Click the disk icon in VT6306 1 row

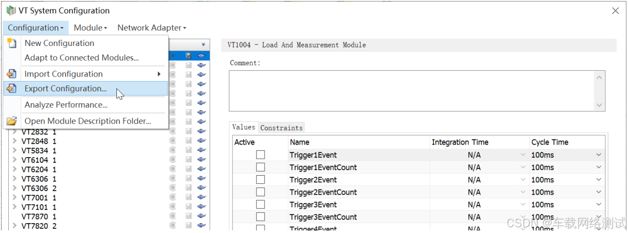(x=188, y=179)
